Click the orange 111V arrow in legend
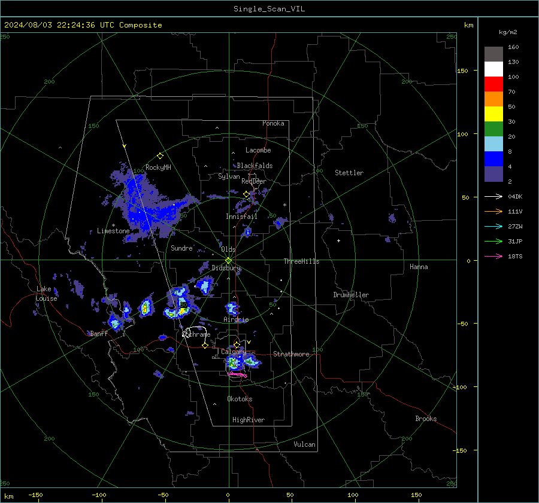This screenshot has width=539, height=503. [493, 212]
